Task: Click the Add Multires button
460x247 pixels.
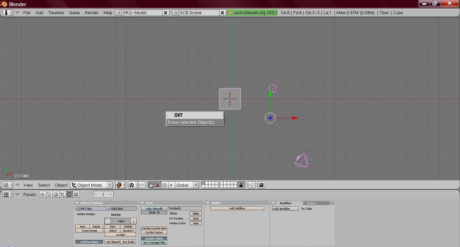Action: click(237, 208)
